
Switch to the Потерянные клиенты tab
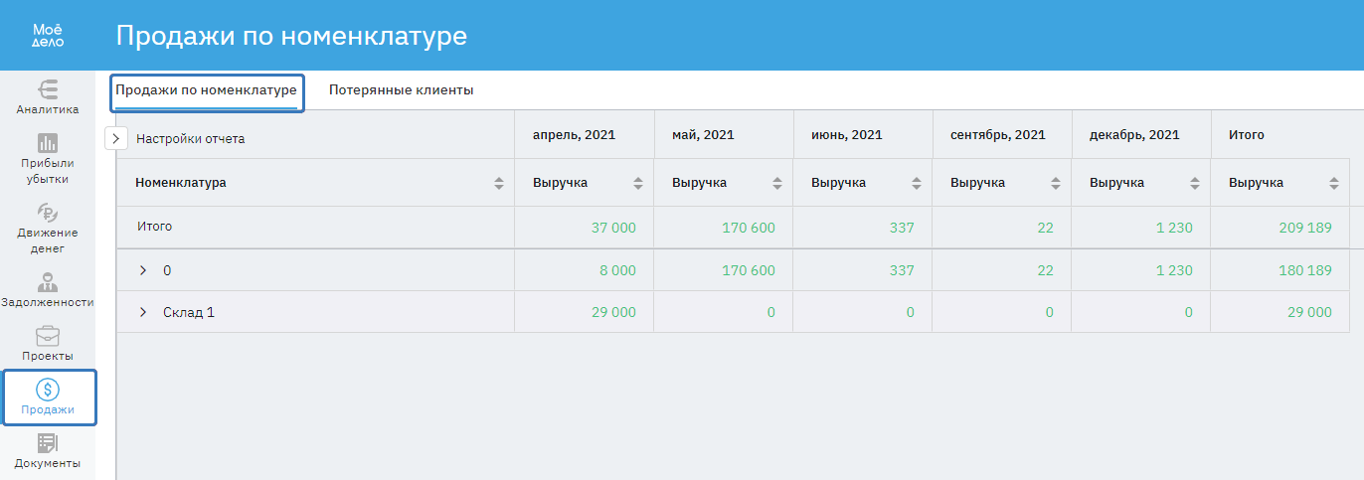pyautogui.click(x=401, y=90)
